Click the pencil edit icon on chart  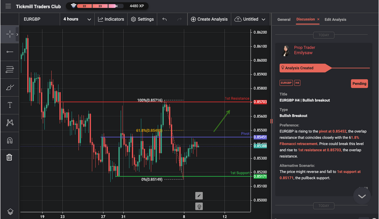[x=199, y=196]
